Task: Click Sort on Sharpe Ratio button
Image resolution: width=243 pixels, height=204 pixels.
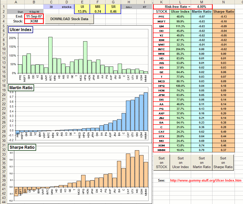Action: [223, 162]
